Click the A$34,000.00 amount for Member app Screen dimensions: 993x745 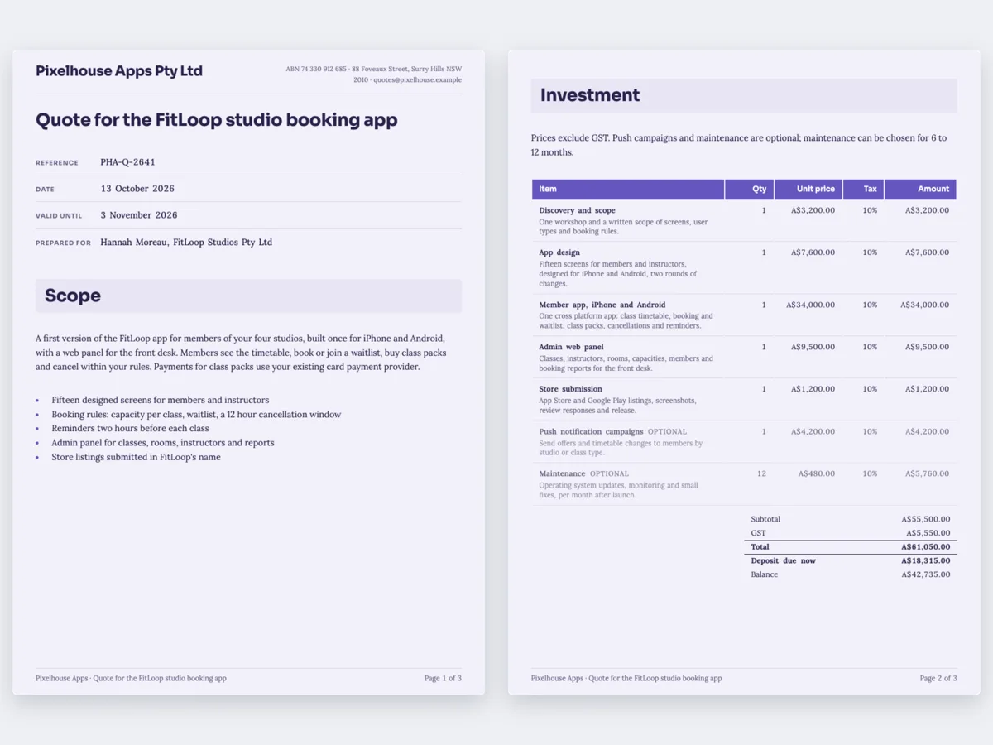[x=924, y=305]
